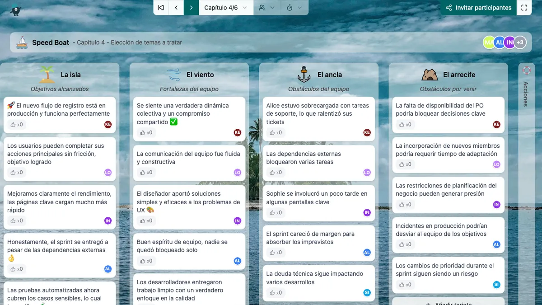Enter fullscreen mode with the expand icon
Screen dimensions: 542x305
pyautogui.click(x=524, y=7)
